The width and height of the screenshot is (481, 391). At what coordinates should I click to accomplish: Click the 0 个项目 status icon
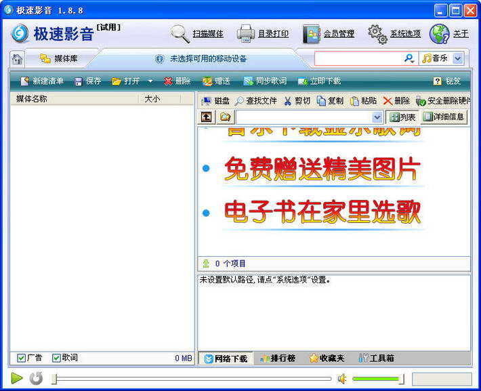(x=206, y=264)
